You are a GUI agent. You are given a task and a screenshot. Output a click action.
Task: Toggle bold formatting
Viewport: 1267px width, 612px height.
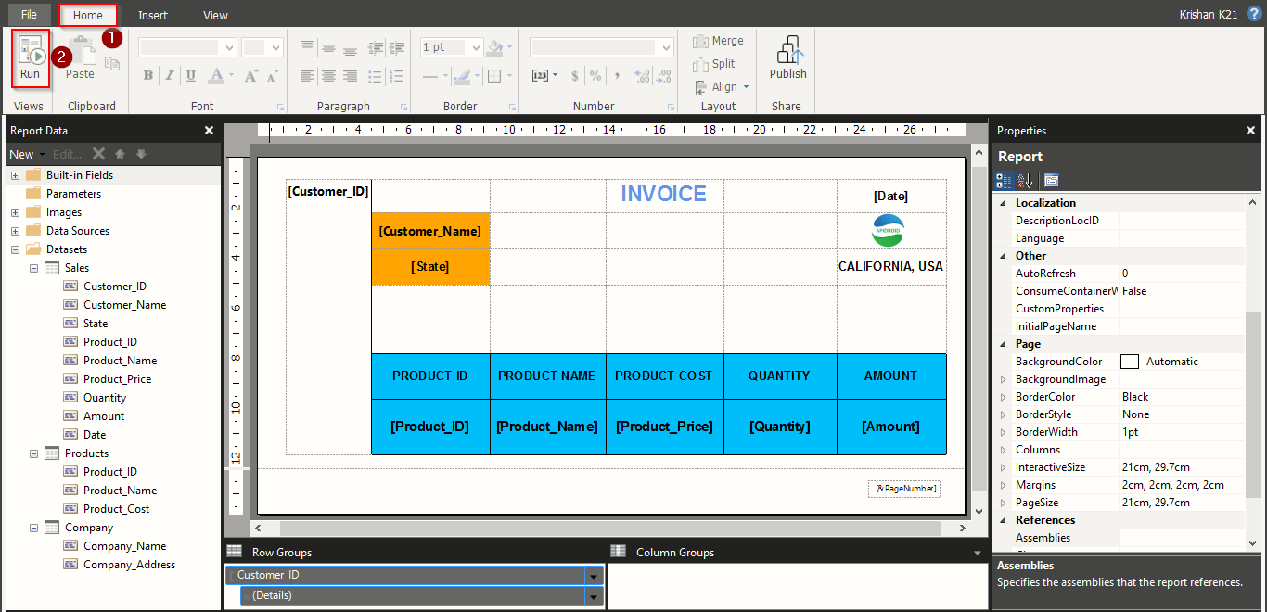pos(147,75)
